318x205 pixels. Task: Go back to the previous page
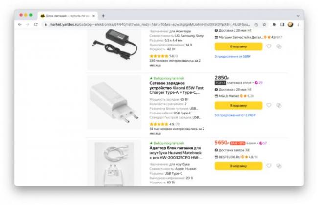pos(20,24)
